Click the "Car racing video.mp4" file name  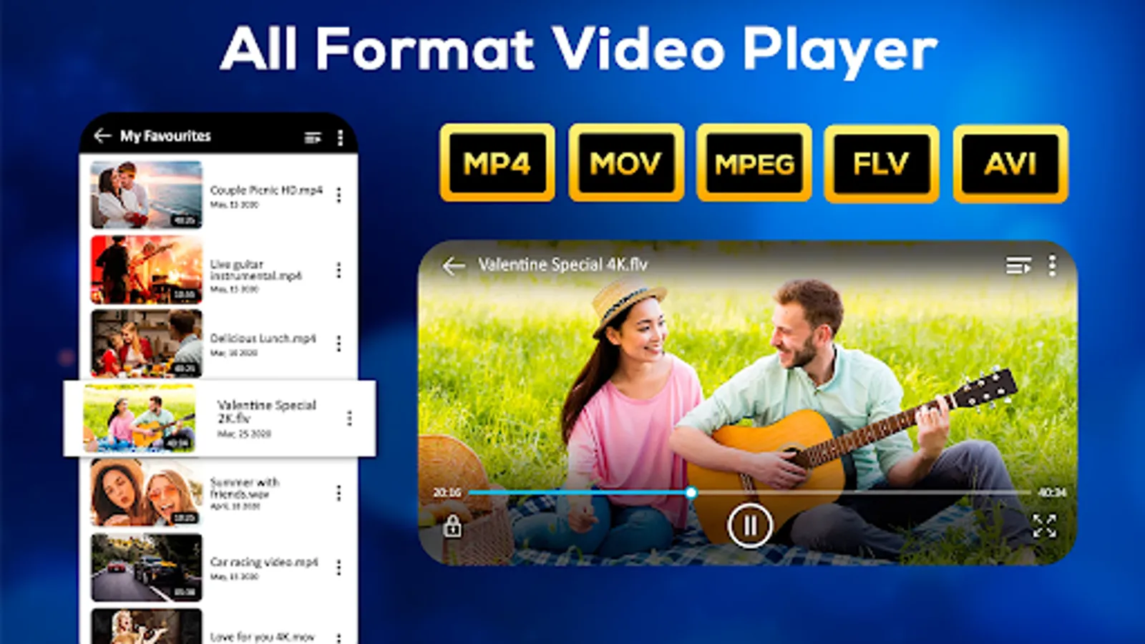pyautogui.click(x=264, y=562)
